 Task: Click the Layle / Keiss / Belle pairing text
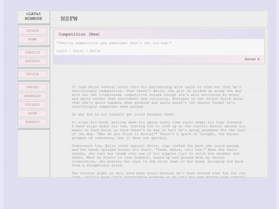point(79,51)
